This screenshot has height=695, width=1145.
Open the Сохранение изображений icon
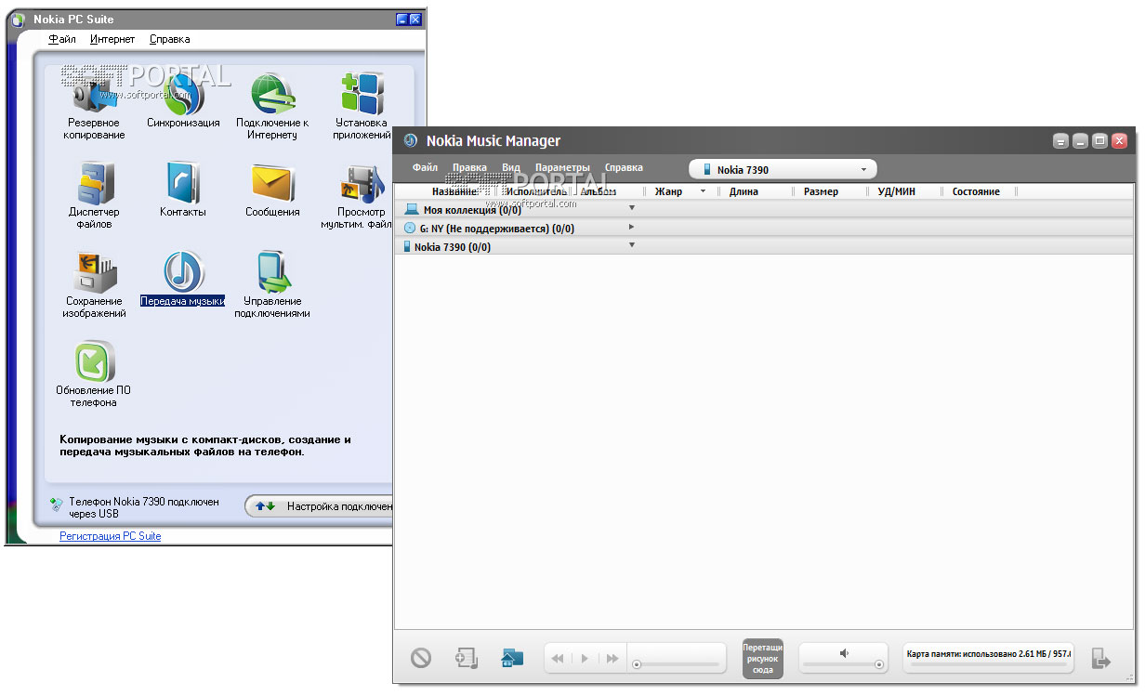click(94, 271)
